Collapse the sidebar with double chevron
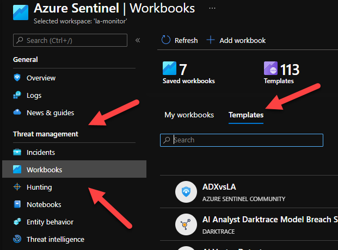Image resolution: width=338 pixels, height=250 pixels. pyautogui.click(x=138, y=40)
